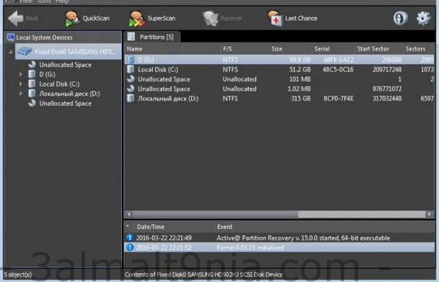
Task: Click the 51.2 GB size cell
Action: (300, 69)
